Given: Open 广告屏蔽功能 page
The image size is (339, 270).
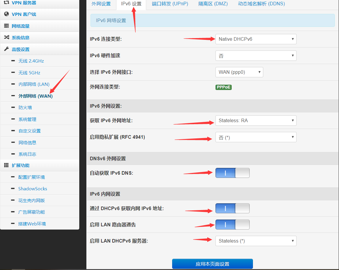Looking at the screenshot, I should coord(32,212).
